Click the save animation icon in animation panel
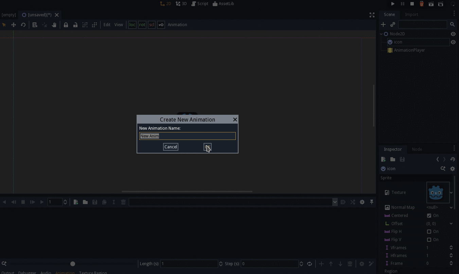459x274 pixels. point(94,202)
